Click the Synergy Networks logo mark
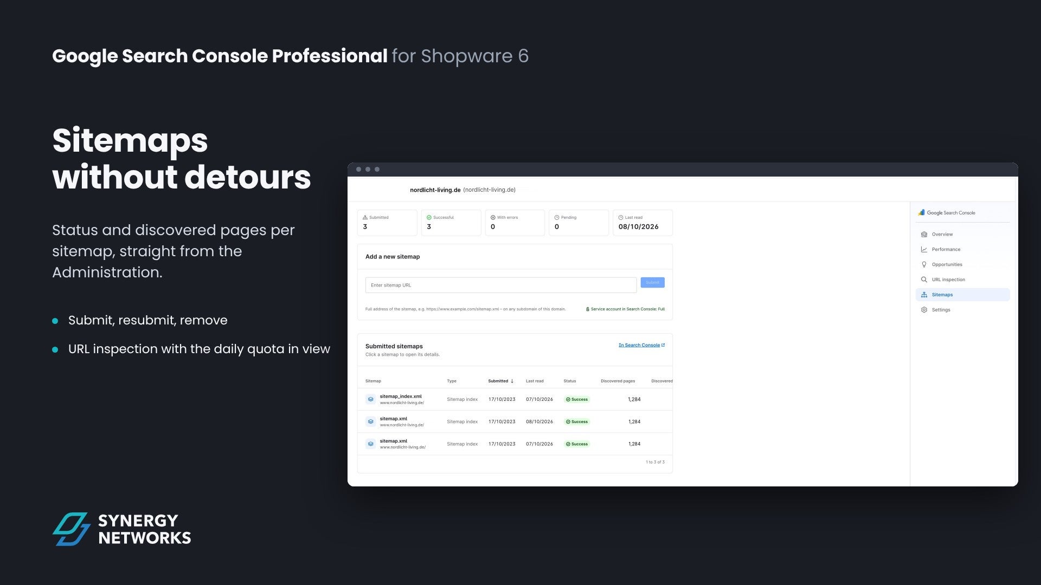The image size is (1041, 585). pos(71,529)
